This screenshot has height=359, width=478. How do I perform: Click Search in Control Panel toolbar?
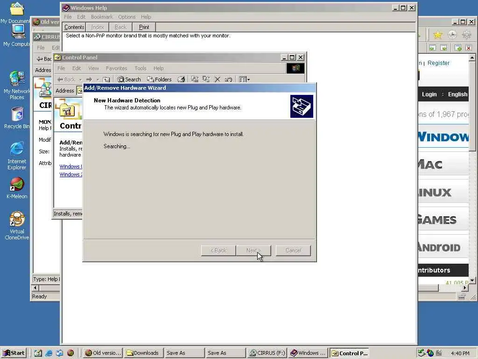pos(129,79)
